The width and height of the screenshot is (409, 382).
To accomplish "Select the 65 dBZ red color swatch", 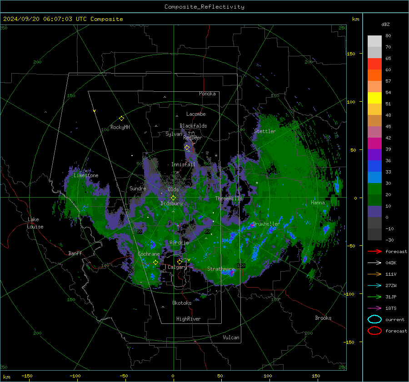I will 374,64.
